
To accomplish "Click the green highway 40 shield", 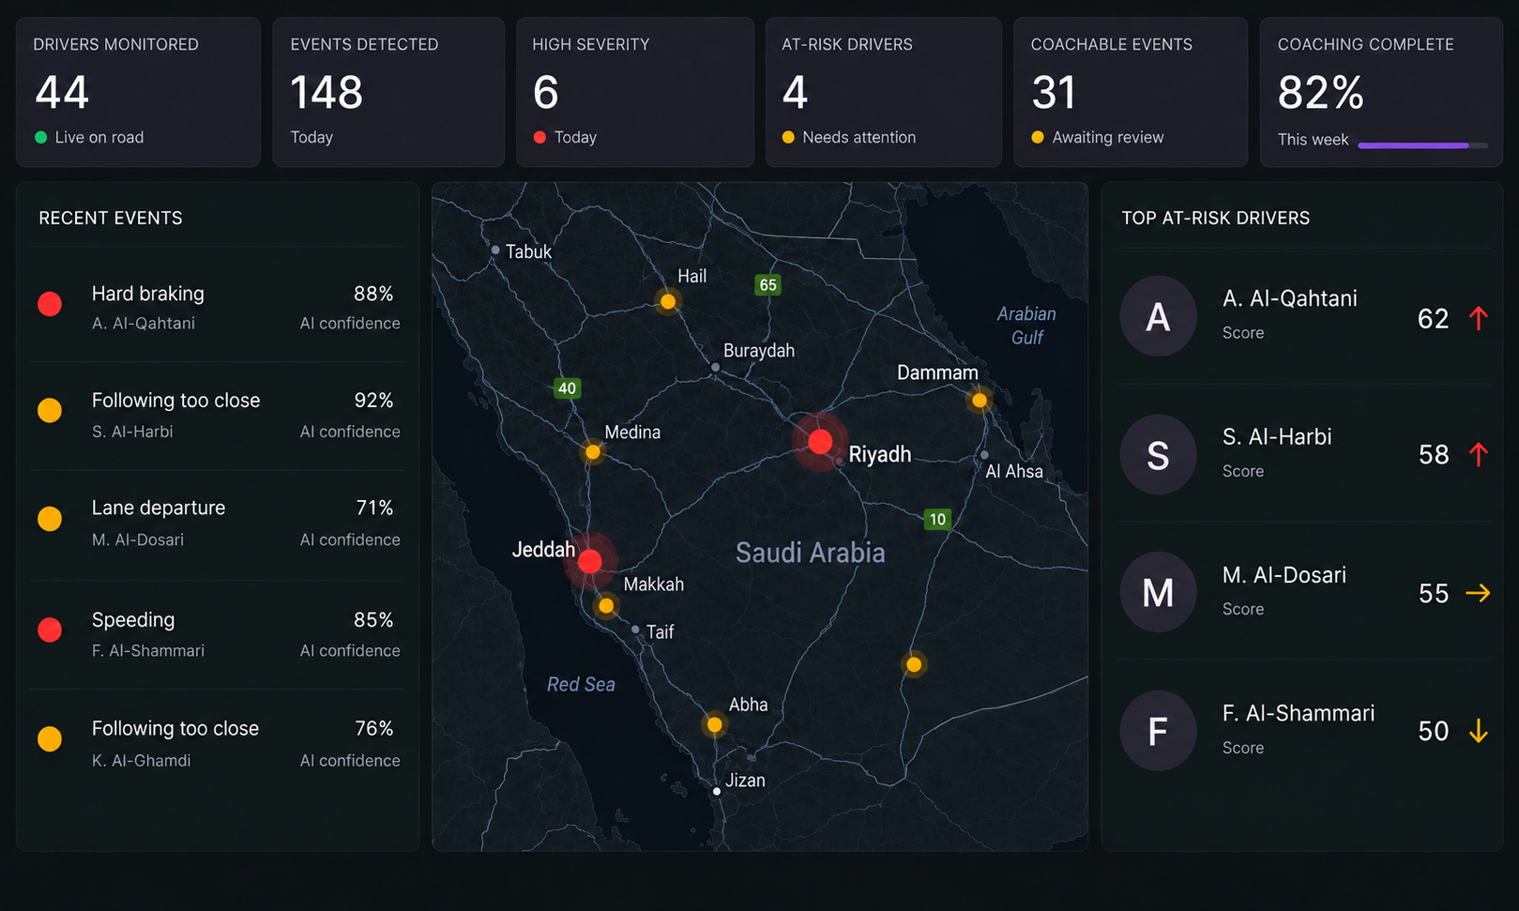I will [x=567, y=387].
